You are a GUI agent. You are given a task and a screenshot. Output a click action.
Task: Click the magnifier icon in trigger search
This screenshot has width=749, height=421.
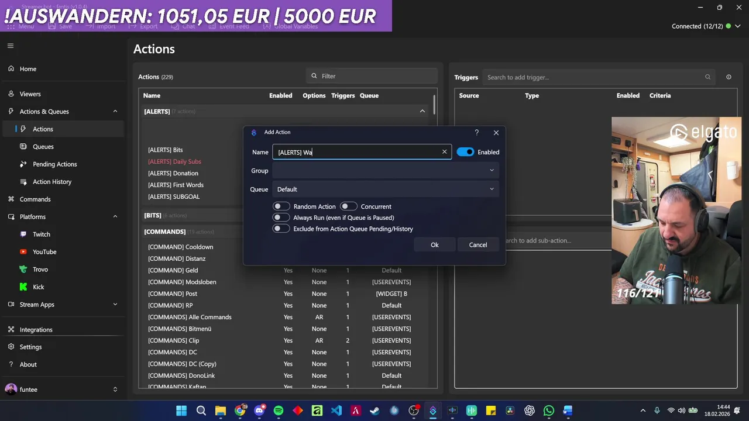tap(707, 77)
